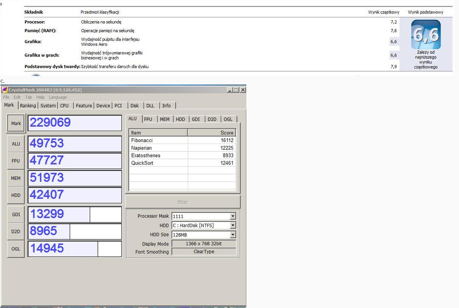Click the Procesor row label

35,22
